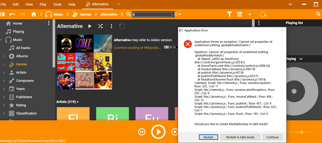Click inside the search text field

tap(153, 14)
